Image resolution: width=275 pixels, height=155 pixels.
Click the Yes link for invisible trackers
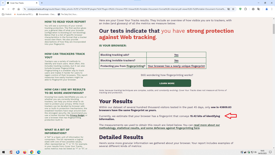176,60
